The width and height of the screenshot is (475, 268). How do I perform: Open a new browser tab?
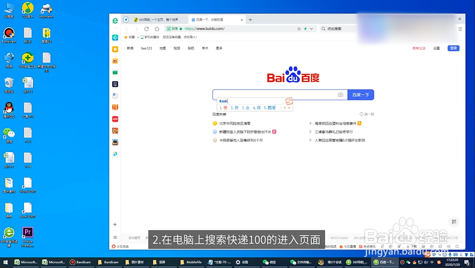(250, 20)
